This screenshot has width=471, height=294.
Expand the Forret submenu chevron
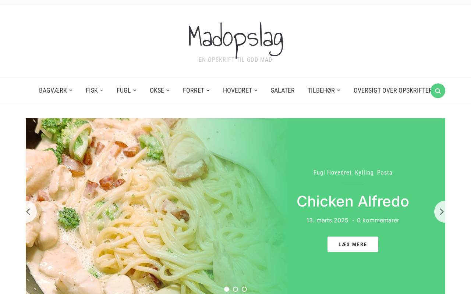(x=208, y=90)
